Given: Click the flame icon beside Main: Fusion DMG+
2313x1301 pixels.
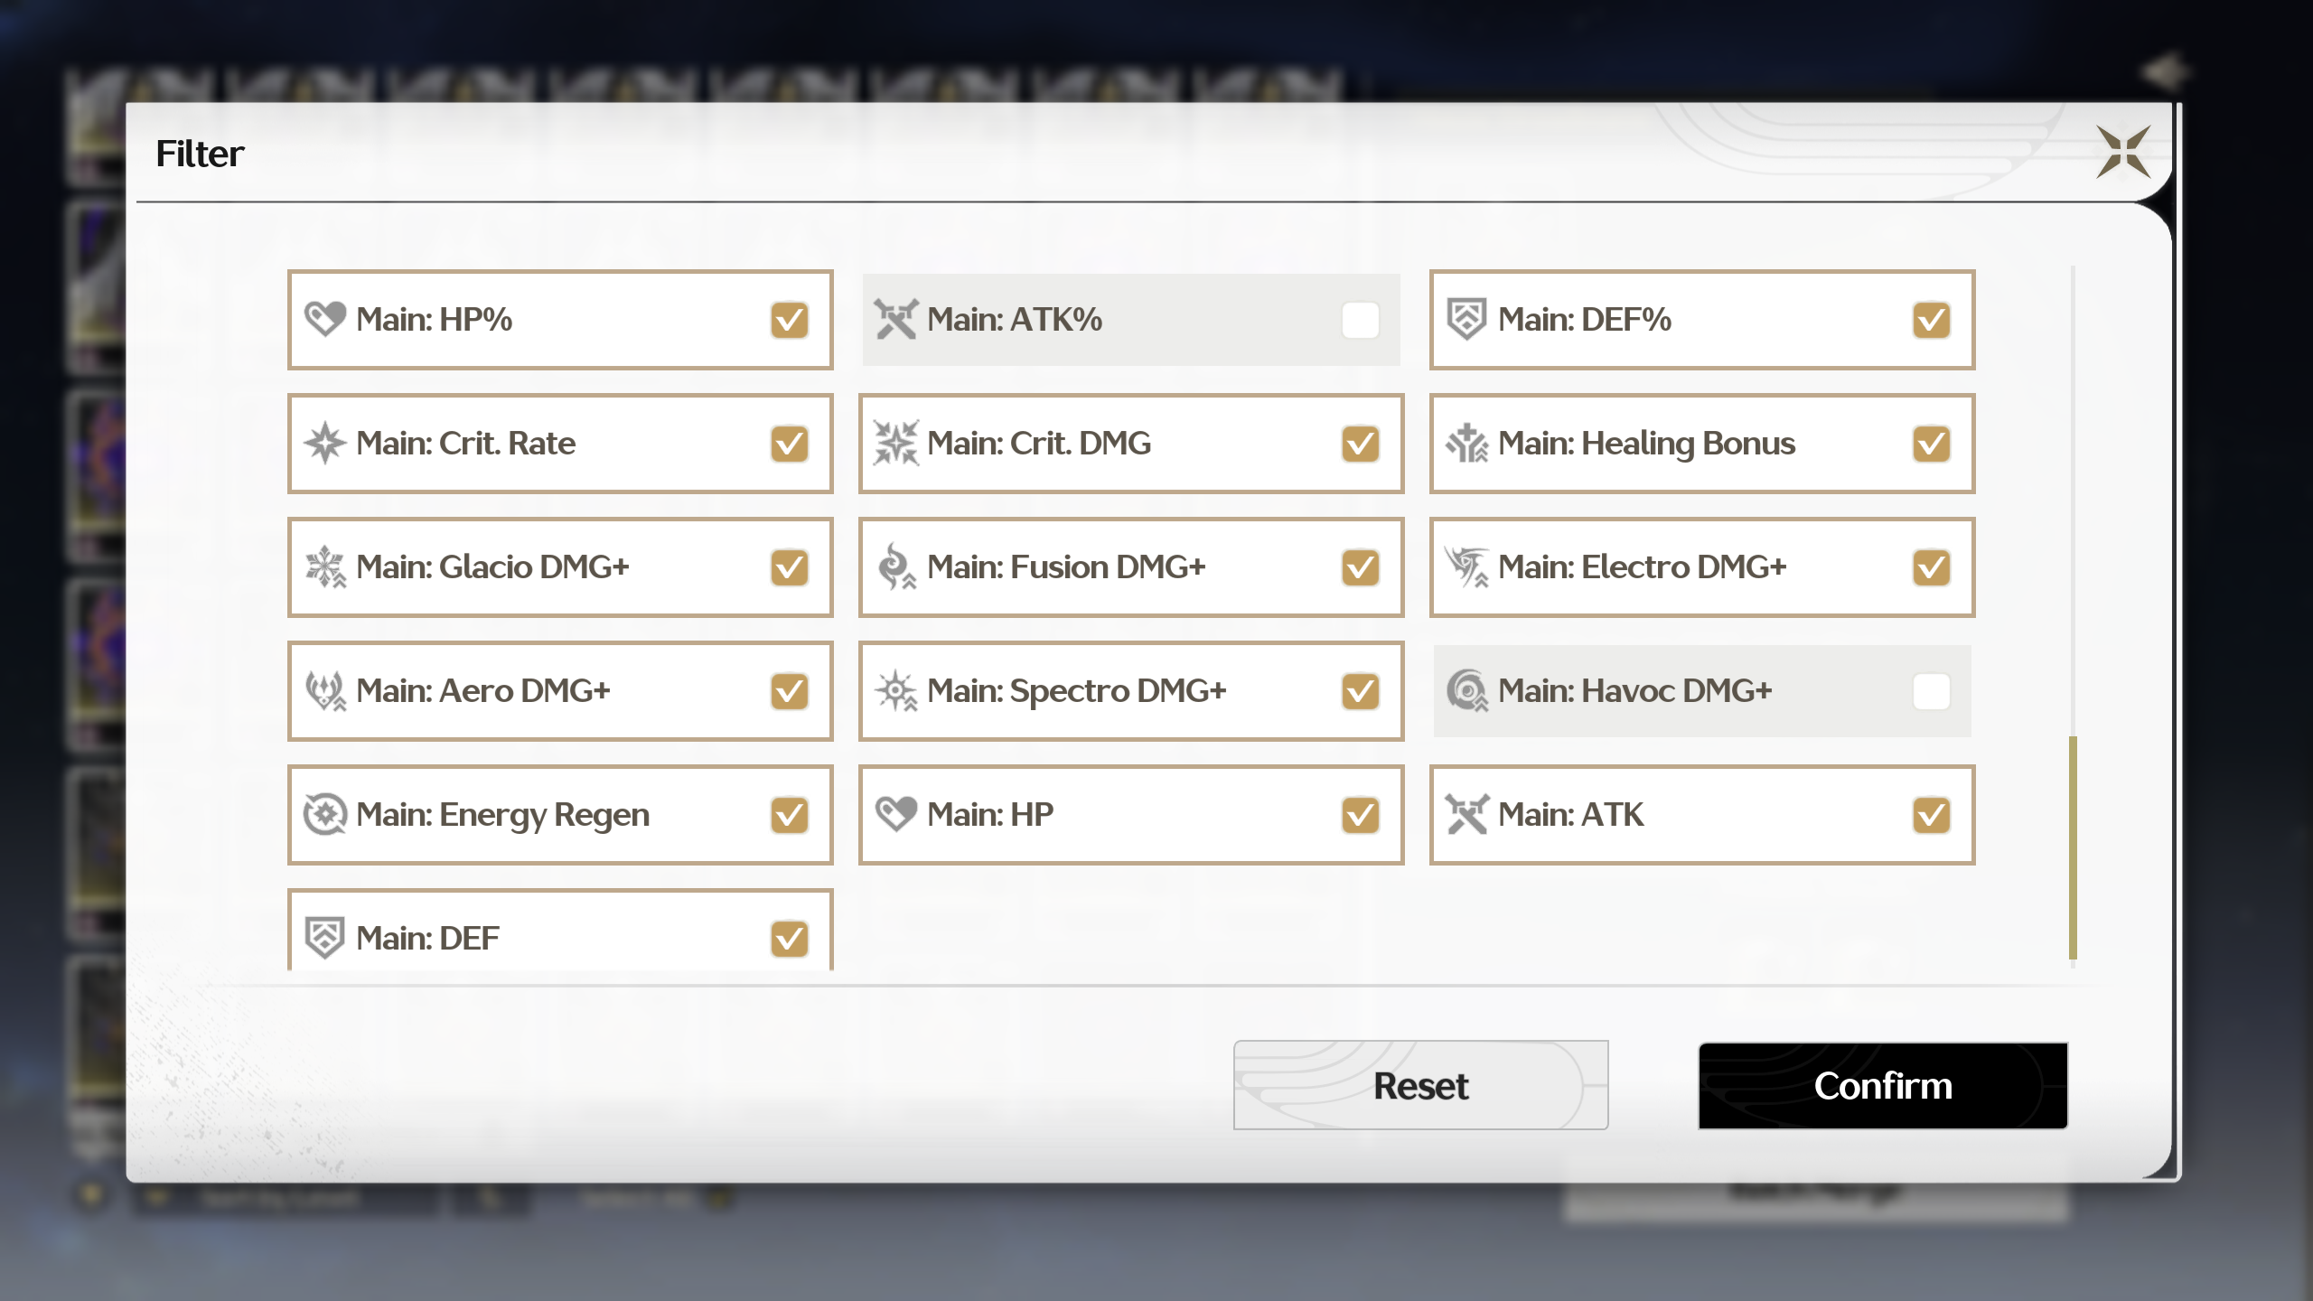Looking at the screenshot, I should (895, 566).
